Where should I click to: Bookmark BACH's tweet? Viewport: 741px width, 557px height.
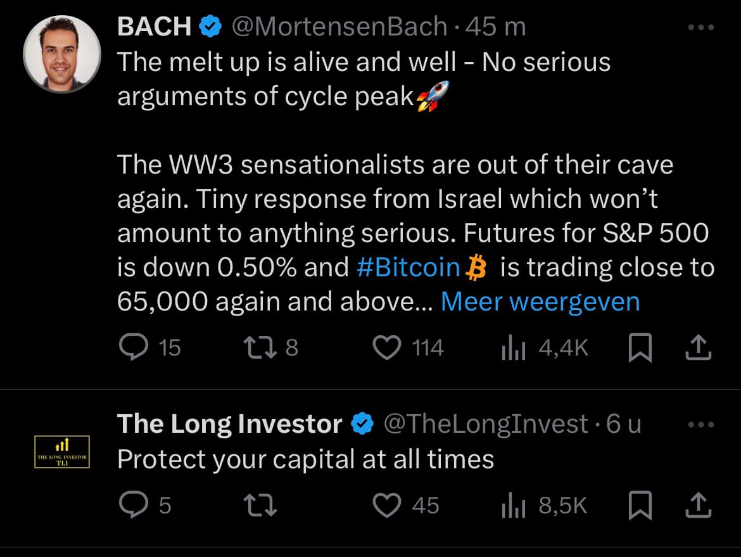pos(640,348)
